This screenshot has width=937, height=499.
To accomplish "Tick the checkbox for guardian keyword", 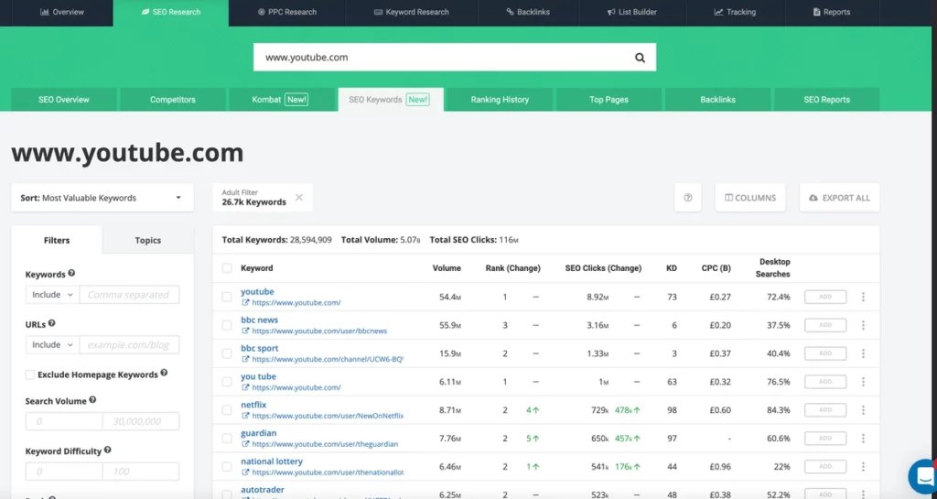I will tap(227, 438).
